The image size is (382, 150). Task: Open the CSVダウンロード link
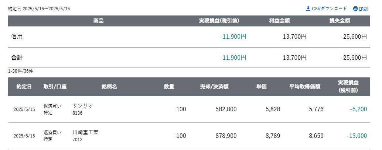pyautogui.click(x=326, y=9)
